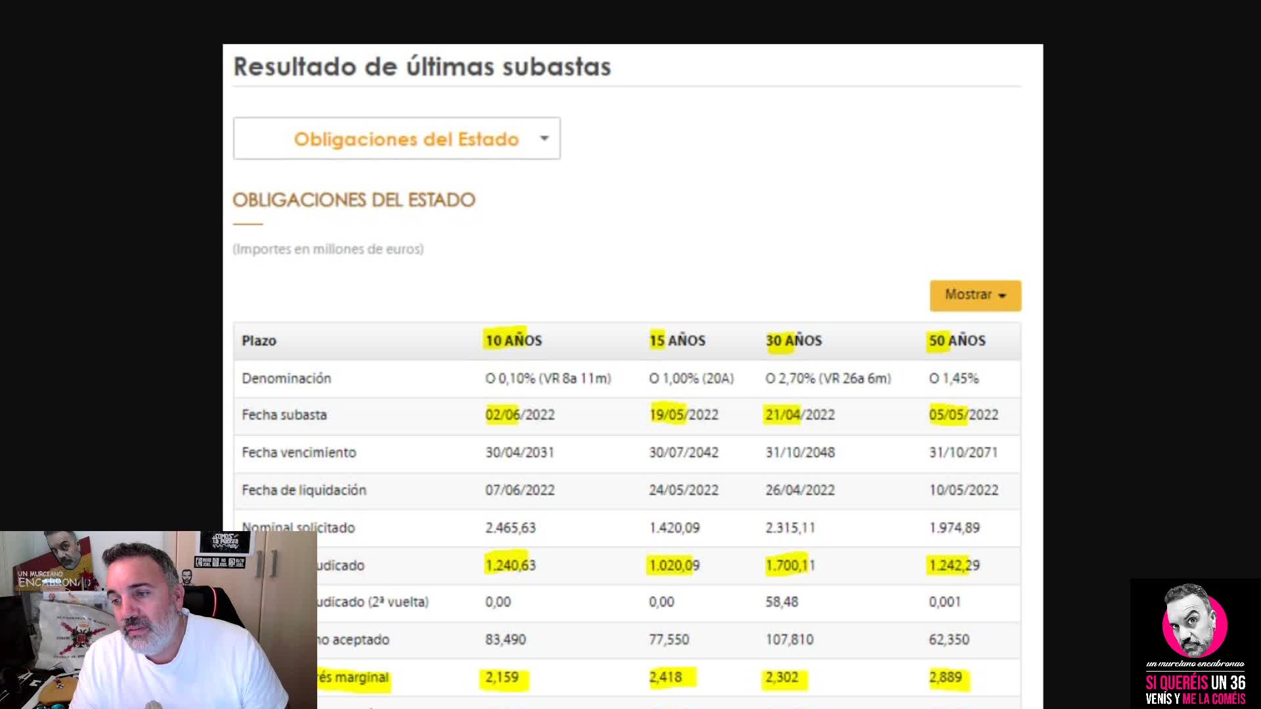1261x709 pixels.
Task: Click the auction date 21/04/2022
Action: (x=800, y=415)
